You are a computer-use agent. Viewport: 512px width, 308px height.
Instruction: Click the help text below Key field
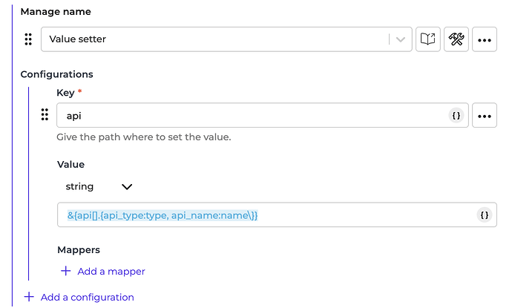[143, 137]
